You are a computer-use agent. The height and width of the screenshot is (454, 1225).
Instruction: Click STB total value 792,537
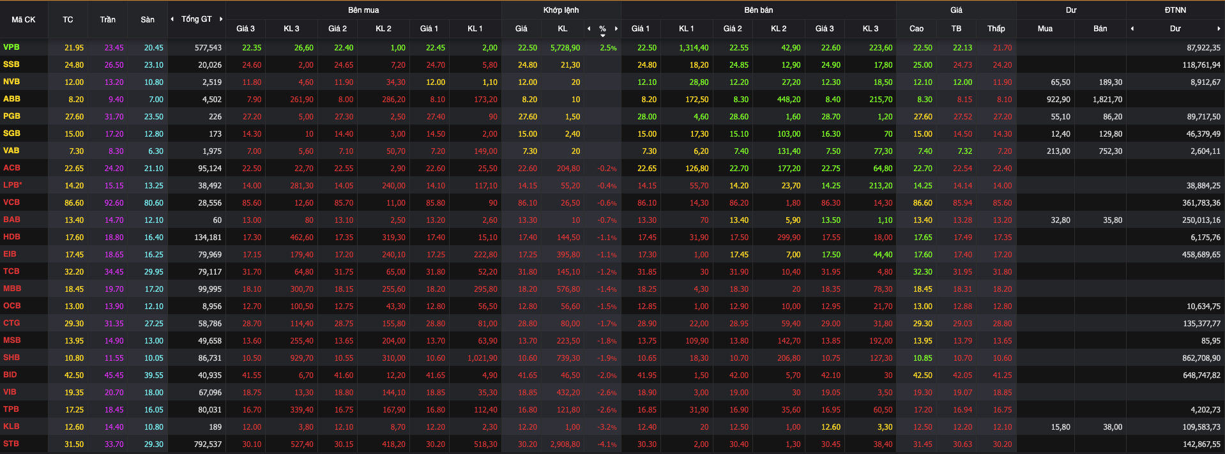(208, 444)
